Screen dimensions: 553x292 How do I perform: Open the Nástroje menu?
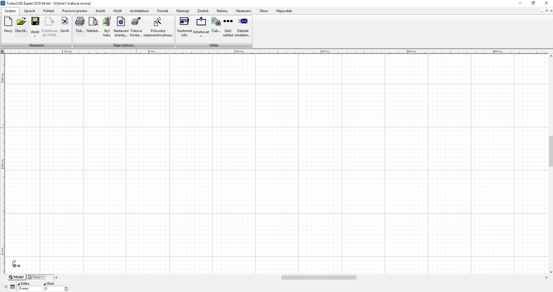183,11
